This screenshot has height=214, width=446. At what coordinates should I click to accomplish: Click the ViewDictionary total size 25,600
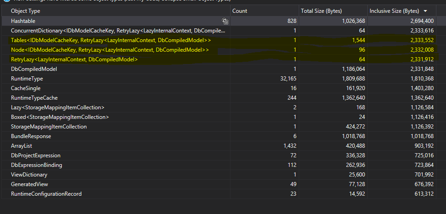tap(357, 175)
